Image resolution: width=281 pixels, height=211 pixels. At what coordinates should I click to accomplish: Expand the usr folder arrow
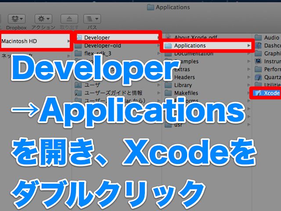(249, 124)
